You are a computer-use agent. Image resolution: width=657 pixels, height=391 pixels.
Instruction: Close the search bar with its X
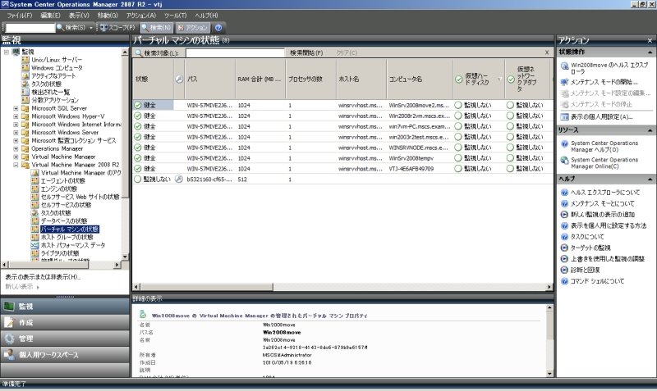tap(547, 52)
